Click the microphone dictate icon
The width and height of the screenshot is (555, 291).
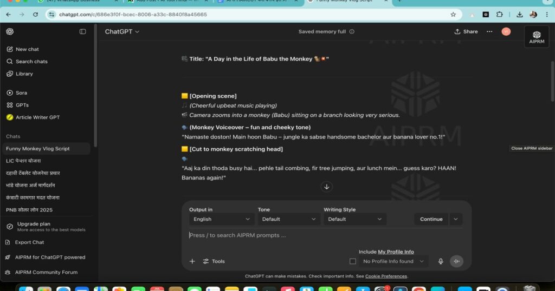441,261
